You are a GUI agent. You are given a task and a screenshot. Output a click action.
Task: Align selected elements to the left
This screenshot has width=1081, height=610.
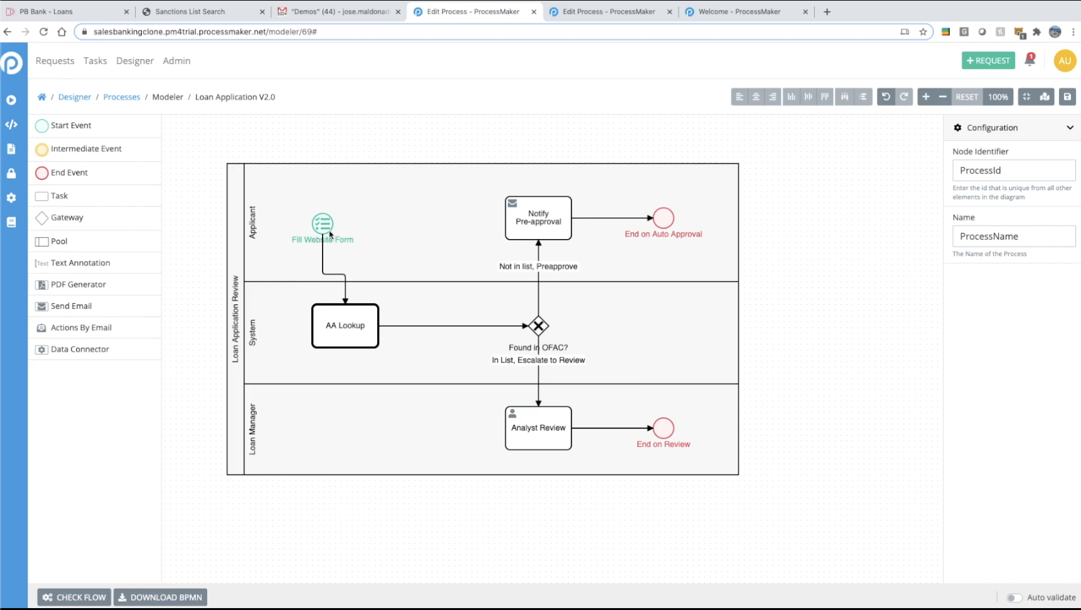click(x=739, y=97)
